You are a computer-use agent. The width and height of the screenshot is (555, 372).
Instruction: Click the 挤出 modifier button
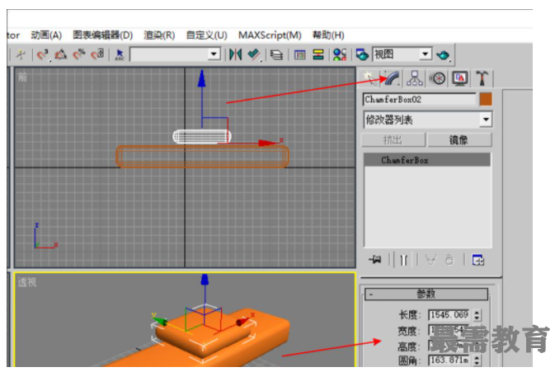pos(393,140)
